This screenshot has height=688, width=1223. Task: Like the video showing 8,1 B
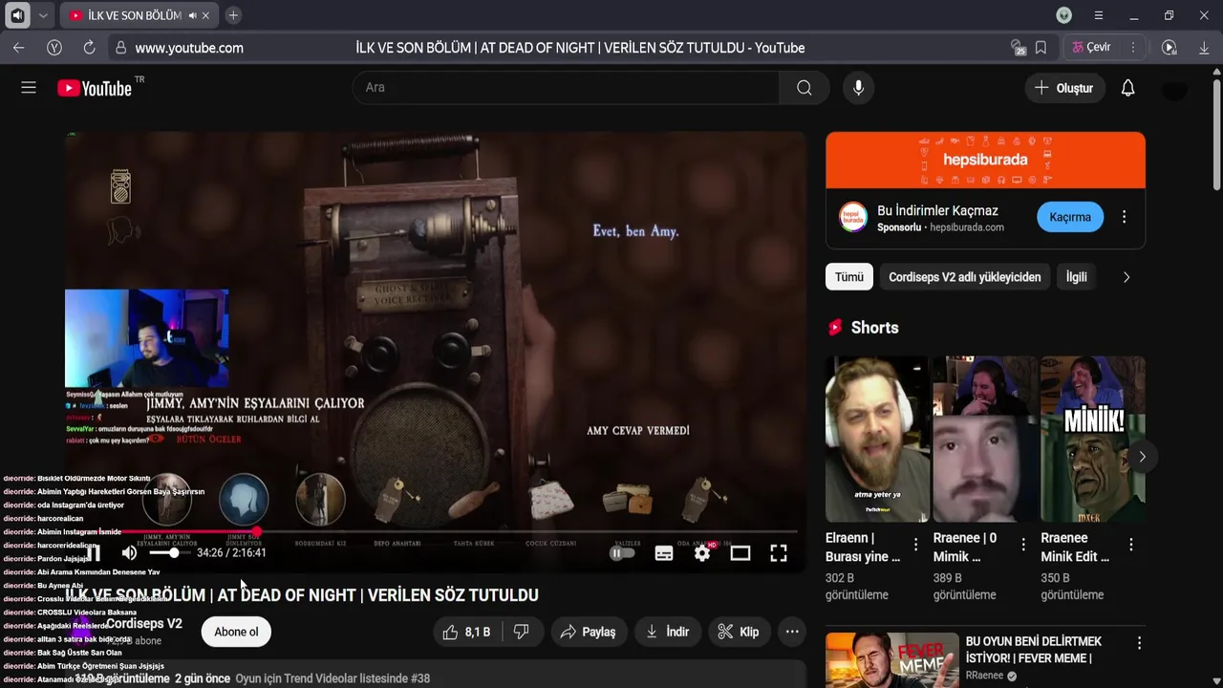(x=467, y=632)
